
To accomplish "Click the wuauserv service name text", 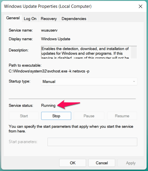I will [49, 30].
